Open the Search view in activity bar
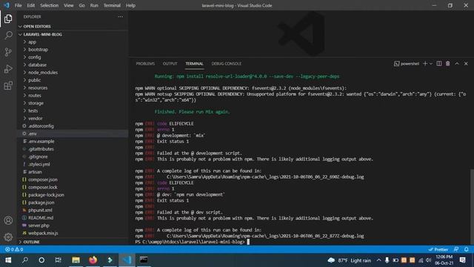Image resolution: width=474 pixels, height=267 pixels. click(x=8, y=35)
